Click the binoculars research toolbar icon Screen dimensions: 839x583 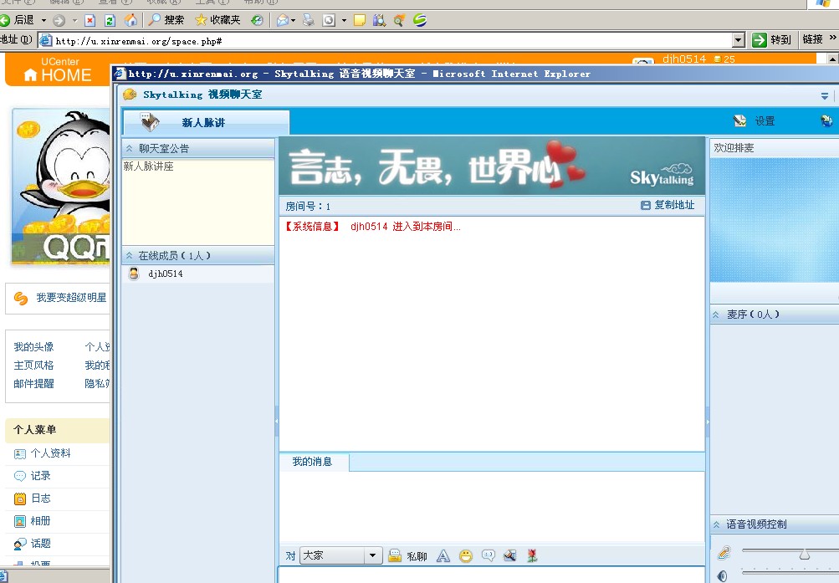(x=380, y=20)
